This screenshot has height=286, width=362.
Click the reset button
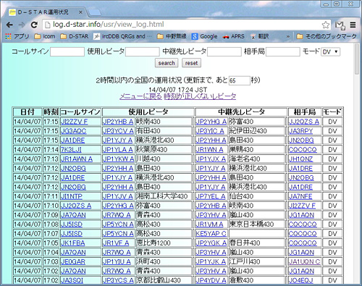[191, 63]
